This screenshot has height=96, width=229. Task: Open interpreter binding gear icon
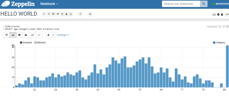tap(218, 14)
